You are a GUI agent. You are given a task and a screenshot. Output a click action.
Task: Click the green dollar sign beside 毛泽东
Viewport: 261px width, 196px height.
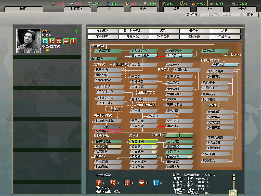click(x=77, y=31)
